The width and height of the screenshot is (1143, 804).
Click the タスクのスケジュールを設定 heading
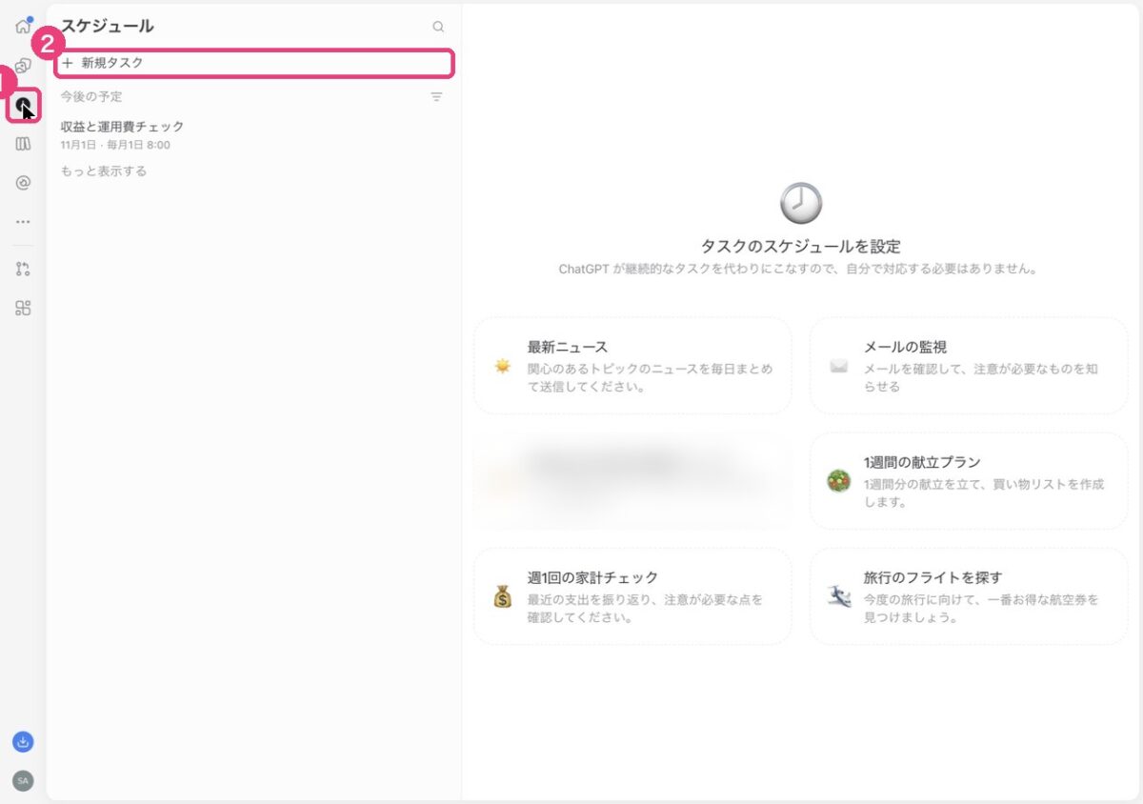(x=801, y=246)
